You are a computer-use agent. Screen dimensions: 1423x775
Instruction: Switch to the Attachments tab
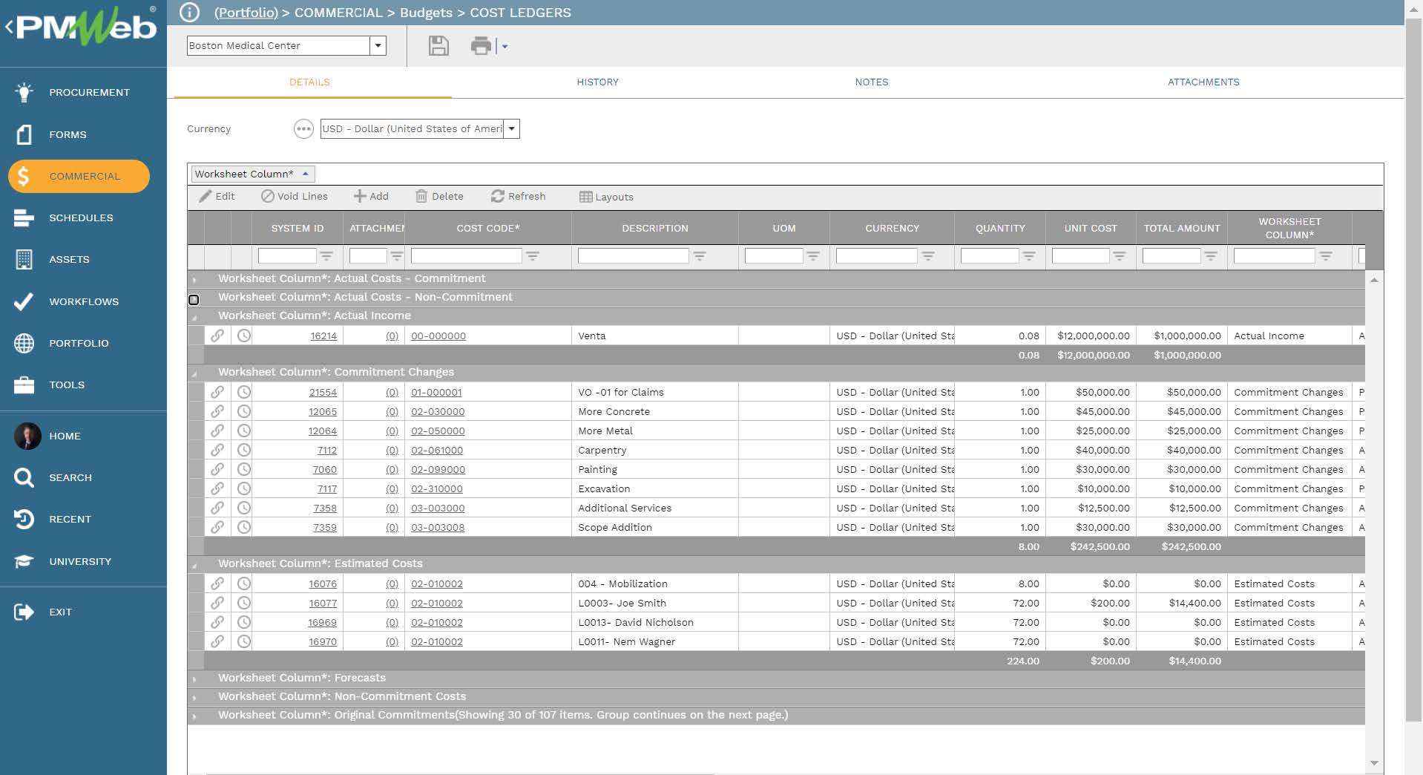(1203, 82)
